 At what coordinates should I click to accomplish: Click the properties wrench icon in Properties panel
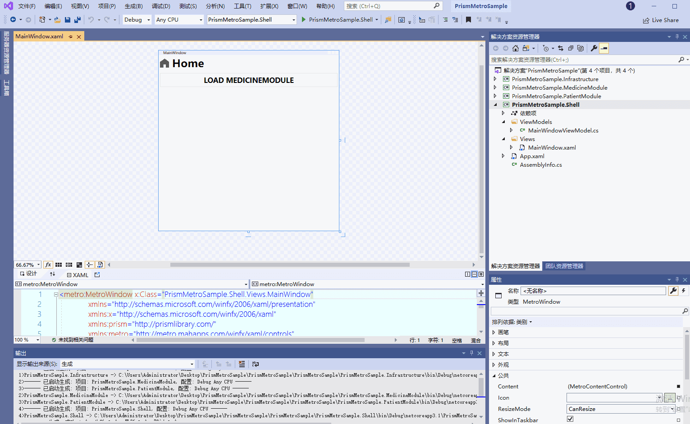point(673,291)
